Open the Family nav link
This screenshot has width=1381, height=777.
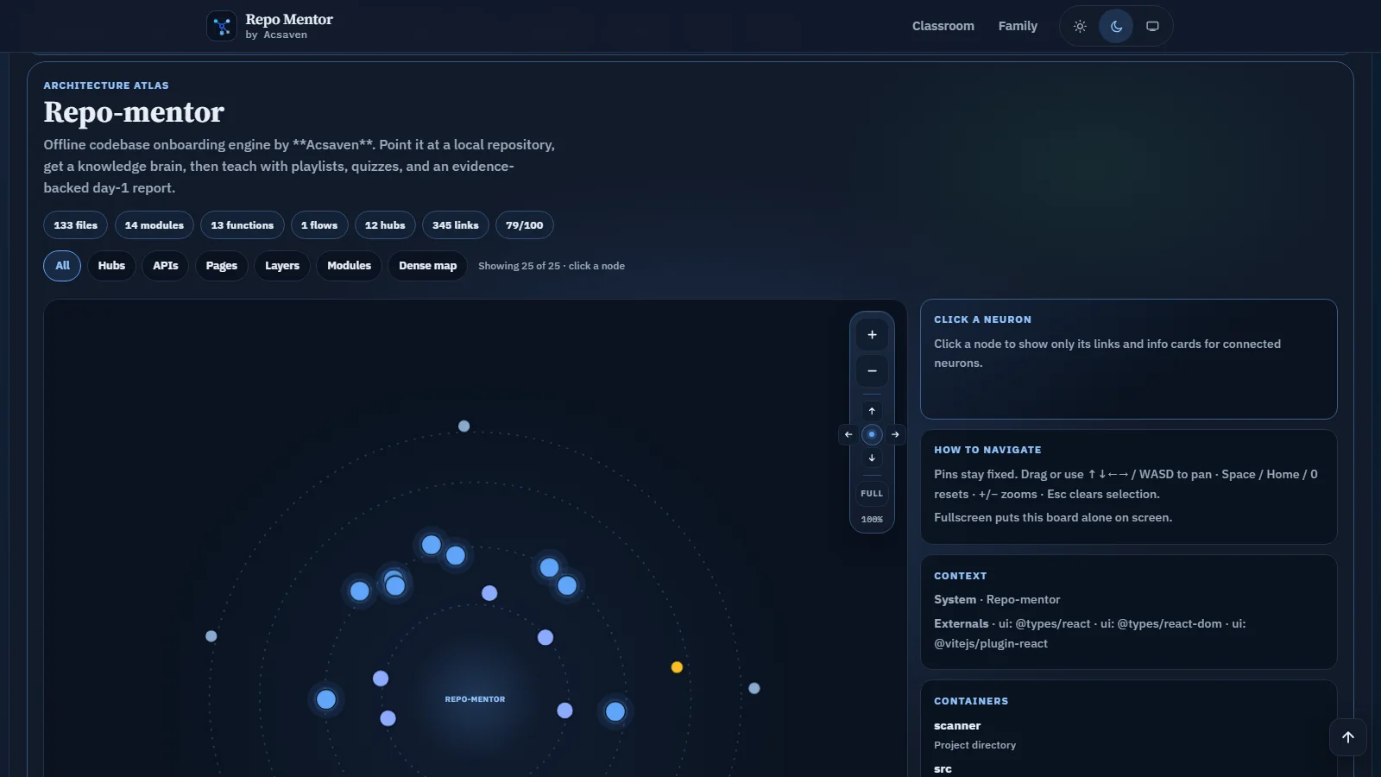click(1018, 26)
